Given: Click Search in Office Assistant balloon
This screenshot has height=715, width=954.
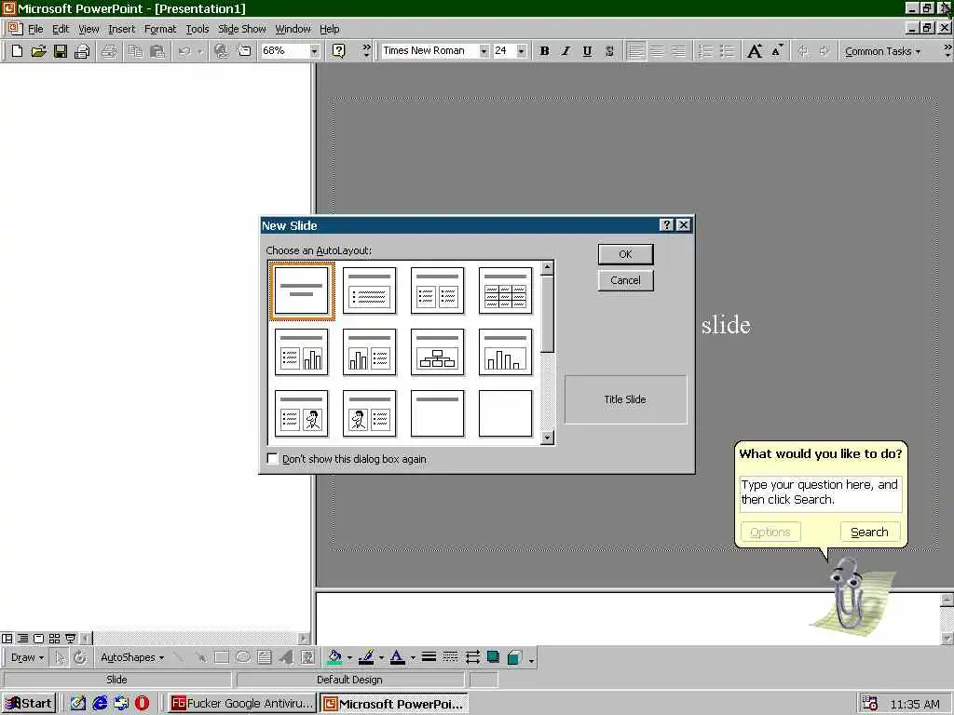Looking at the screenshot, I should [869, 532].
